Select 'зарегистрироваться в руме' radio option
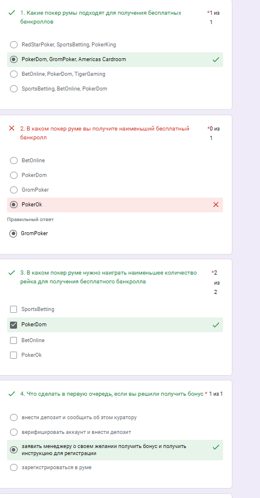 pyautogui.click(x=13, y=467)
